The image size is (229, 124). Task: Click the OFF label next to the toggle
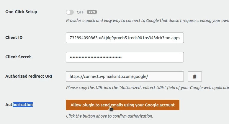click(x=80, y=12)
